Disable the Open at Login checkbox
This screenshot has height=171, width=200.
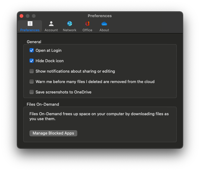pos(32,50)
